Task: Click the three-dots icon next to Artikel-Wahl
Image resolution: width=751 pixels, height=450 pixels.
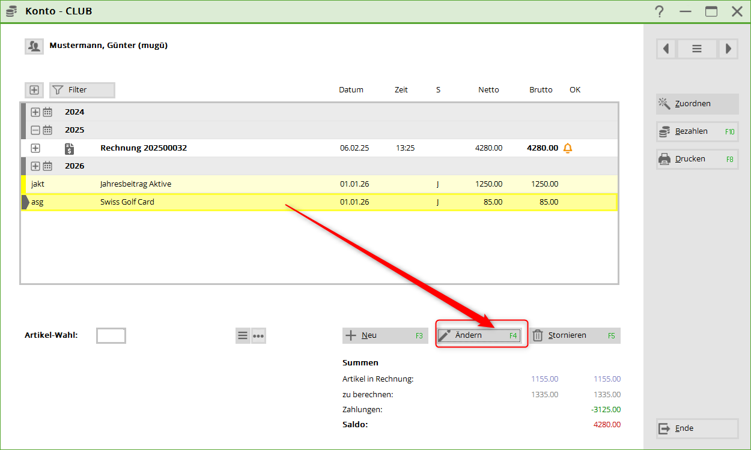Action: 258,336
